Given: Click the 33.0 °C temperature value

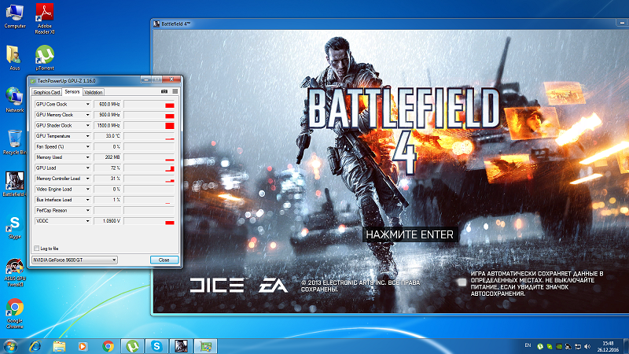Looking at the screenshot, I should 108,136.
